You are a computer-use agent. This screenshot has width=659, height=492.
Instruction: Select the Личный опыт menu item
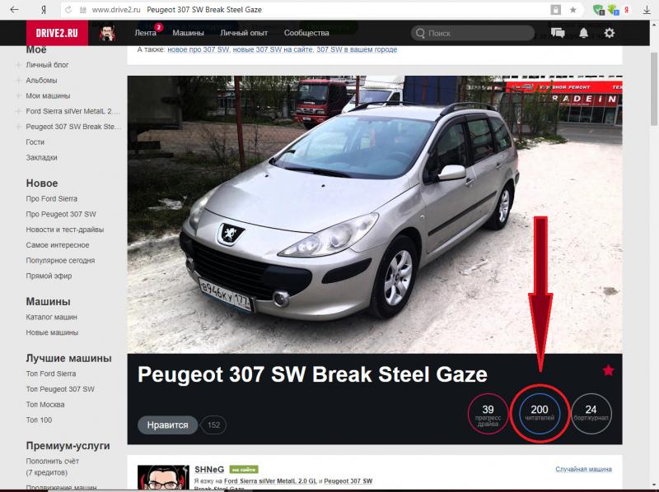coord(244,33)
